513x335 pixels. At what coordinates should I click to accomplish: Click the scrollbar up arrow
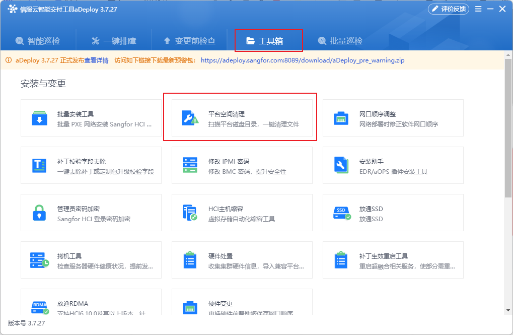(508, 55)
